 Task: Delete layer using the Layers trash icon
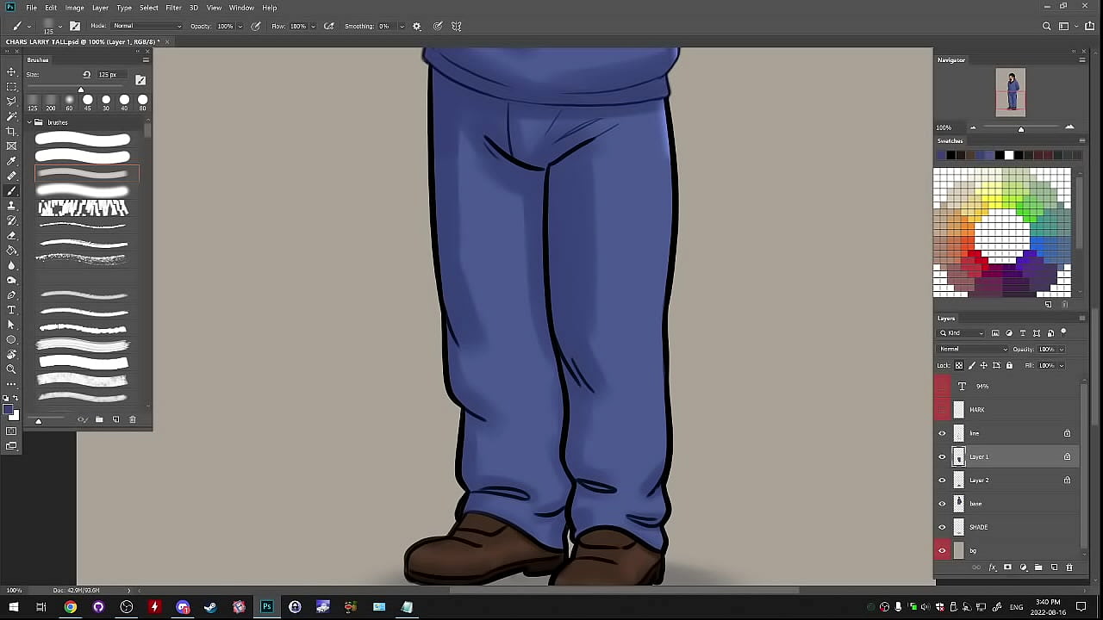(x=1069, y=567)
